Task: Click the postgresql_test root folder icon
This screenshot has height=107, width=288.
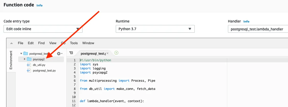Action: tap(25, 54)
